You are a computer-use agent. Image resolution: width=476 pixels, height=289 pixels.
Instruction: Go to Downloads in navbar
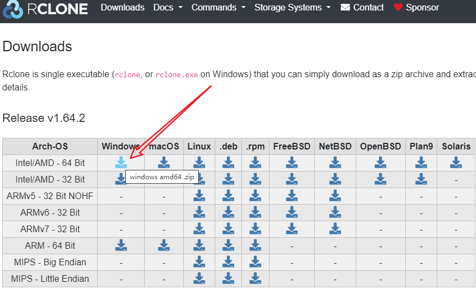[x=123, y=7]
